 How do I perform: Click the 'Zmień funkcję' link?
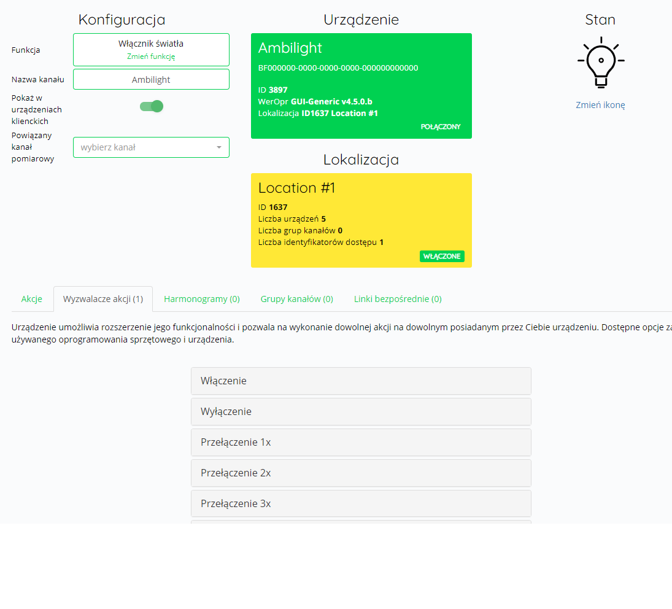[151, 56]
